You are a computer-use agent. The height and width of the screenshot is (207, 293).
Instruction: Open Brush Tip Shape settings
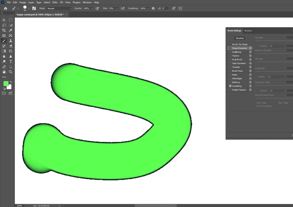pyautogui.click(x=240, y=44)
